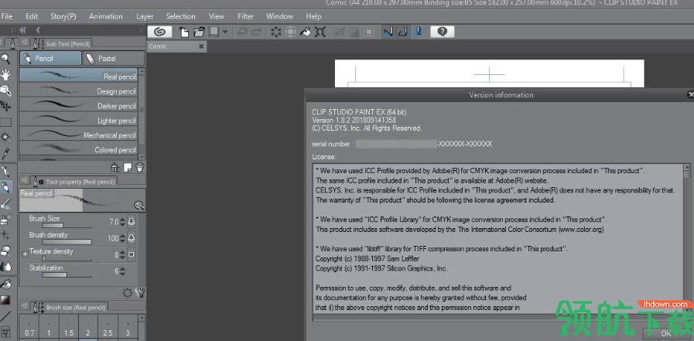Viewport: 694px width, 341px height.
Task: Select the Eraser tool in toolbox
Action: tap(5, 251)
